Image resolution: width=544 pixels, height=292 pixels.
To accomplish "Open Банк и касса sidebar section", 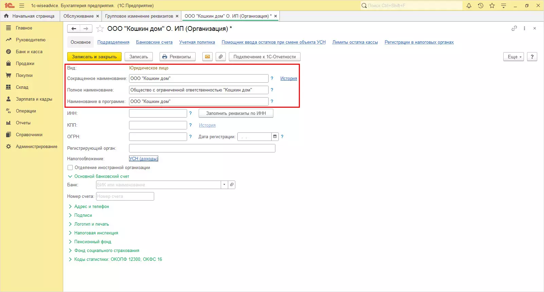I will point(29,52).
